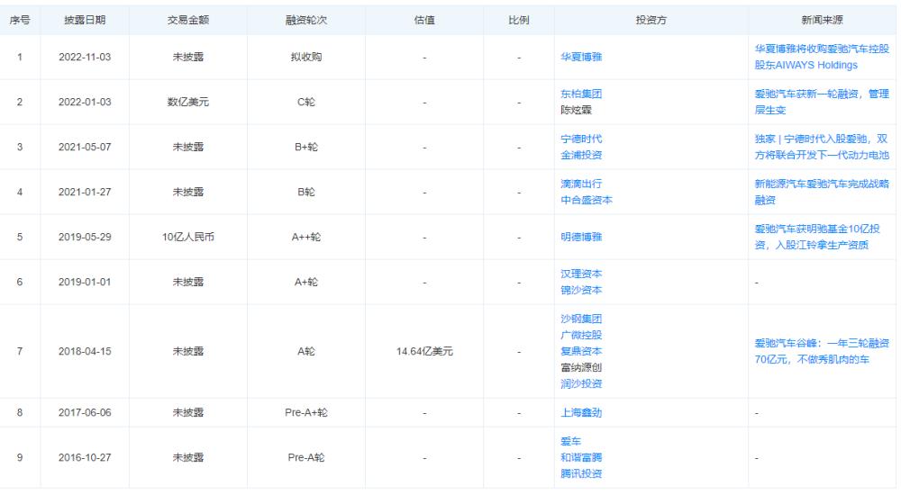The width and height of the screenshot is (901, 495).
Task: Click the A+轮 round cell
Action: [305, 282]
